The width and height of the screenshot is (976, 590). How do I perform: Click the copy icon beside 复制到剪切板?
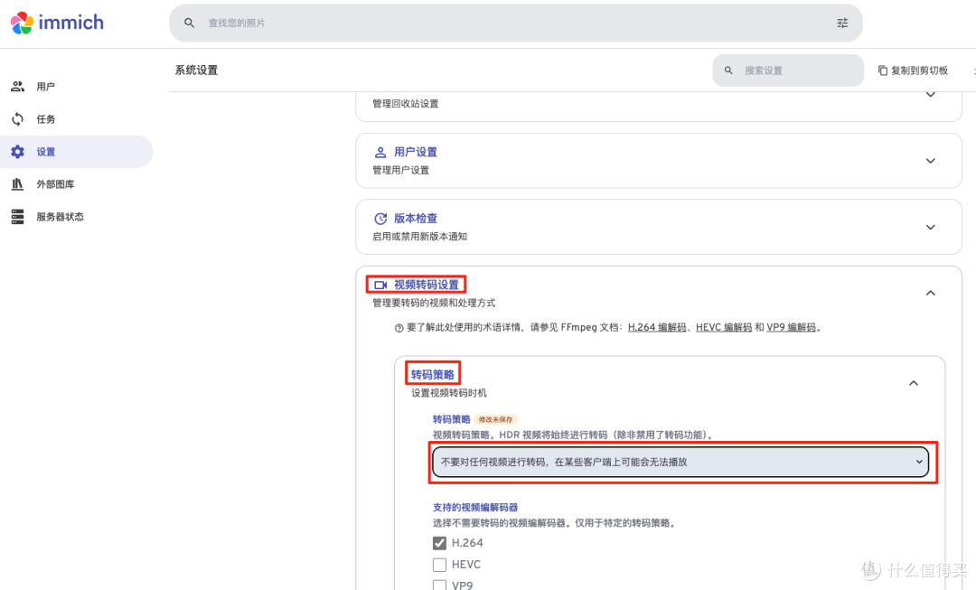pyautogui.click(x=883, y=70)
